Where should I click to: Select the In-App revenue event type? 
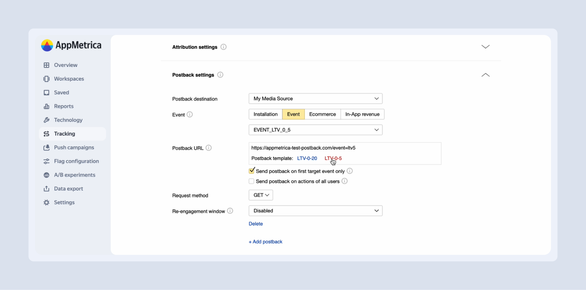(x=362, y=114)
